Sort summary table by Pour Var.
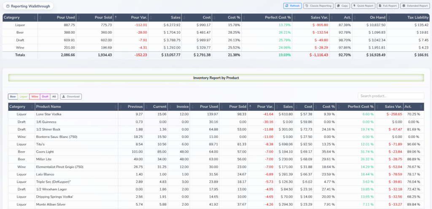This screenshot has width=432, height=209. tap(131, 17)
